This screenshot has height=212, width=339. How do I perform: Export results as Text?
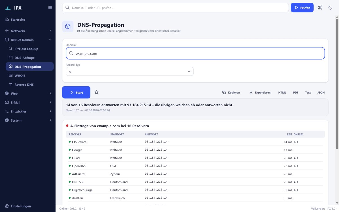pos(308,92)
